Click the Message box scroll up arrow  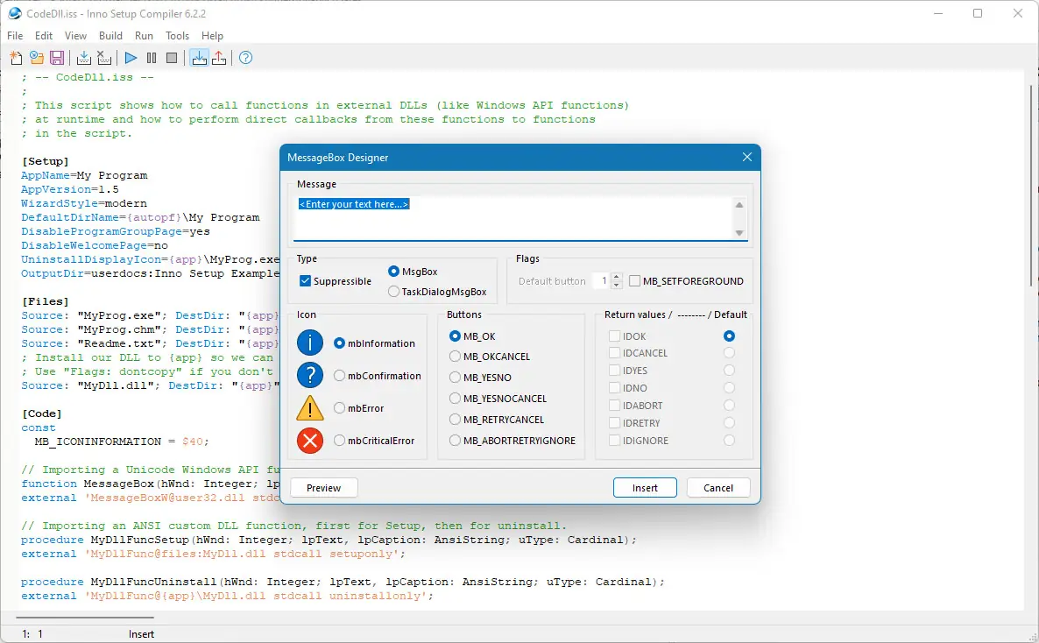(x=739, y=205)
